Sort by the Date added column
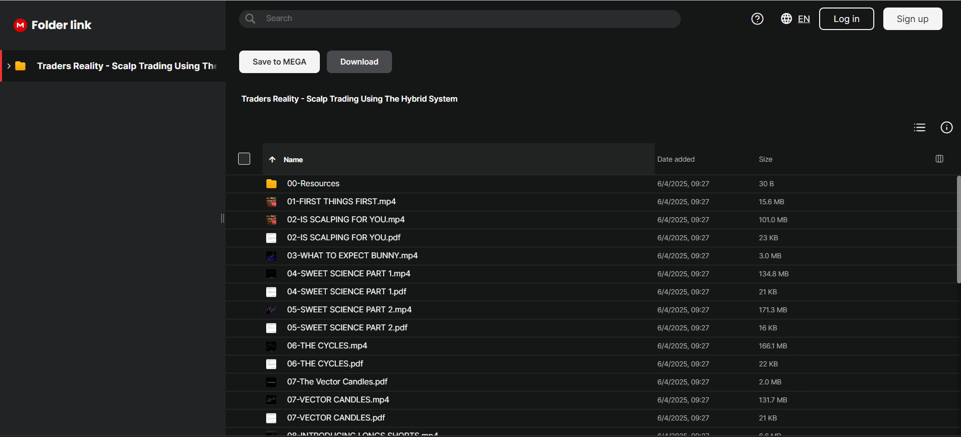 (676, 159)
